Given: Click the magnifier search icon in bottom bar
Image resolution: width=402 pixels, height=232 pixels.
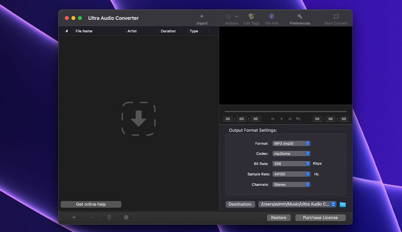Looking at the screenshot, I should 126,217.
